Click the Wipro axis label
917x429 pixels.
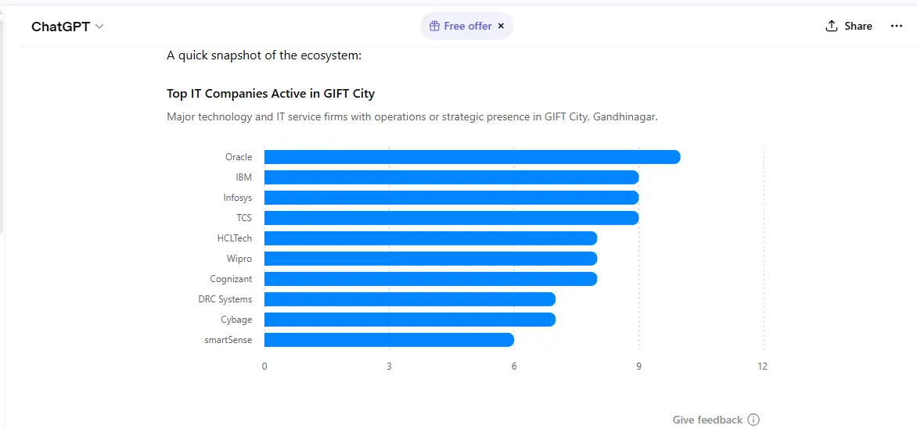point(239,259)
